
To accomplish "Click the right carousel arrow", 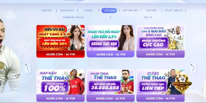I will pos(193,68).
